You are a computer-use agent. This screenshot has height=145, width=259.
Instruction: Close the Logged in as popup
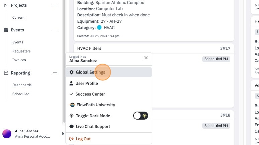[x=146, y=58]
